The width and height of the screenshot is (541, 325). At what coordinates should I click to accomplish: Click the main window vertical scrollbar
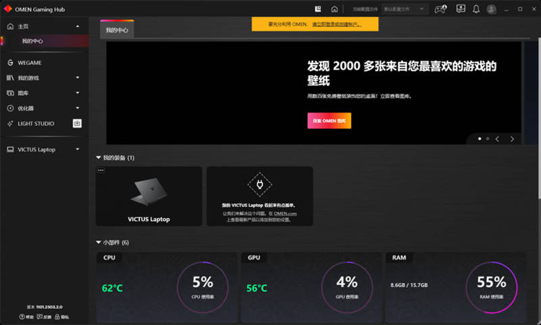539,119
